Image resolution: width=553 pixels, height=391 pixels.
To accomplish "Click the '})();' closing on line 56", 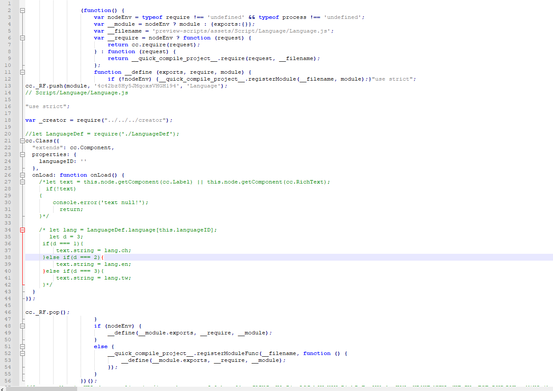I will [x=89, y=381].
